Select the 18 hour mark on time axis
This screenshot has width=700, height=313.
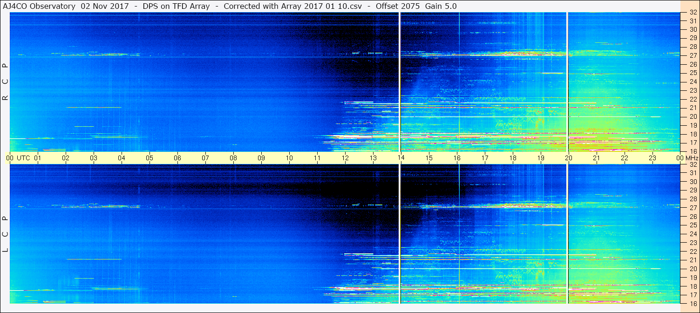513,158
